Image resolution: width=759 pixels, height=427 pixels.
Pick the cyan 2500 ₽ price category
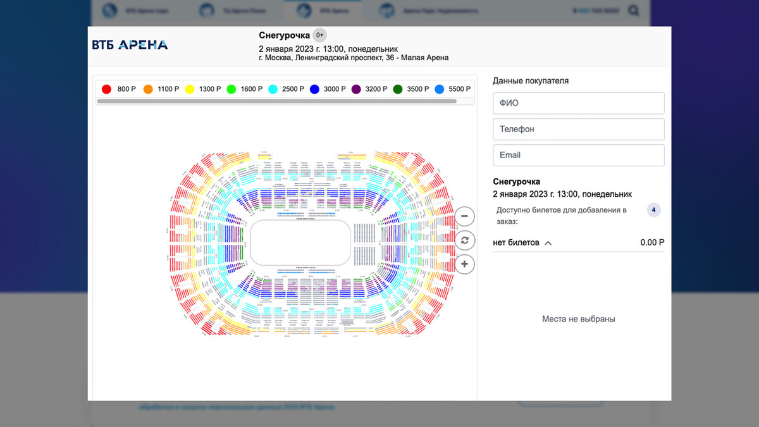tap(273, 89)
